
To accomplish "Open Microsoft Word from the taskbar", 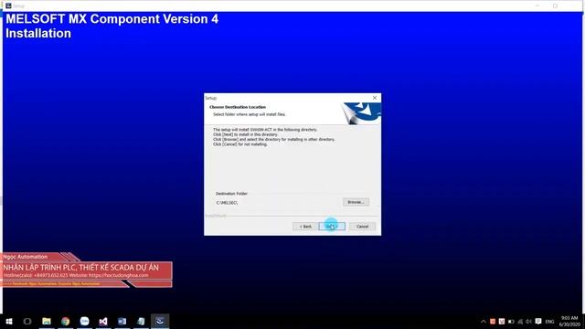I will pyautogui.click(x=122, y=321).
